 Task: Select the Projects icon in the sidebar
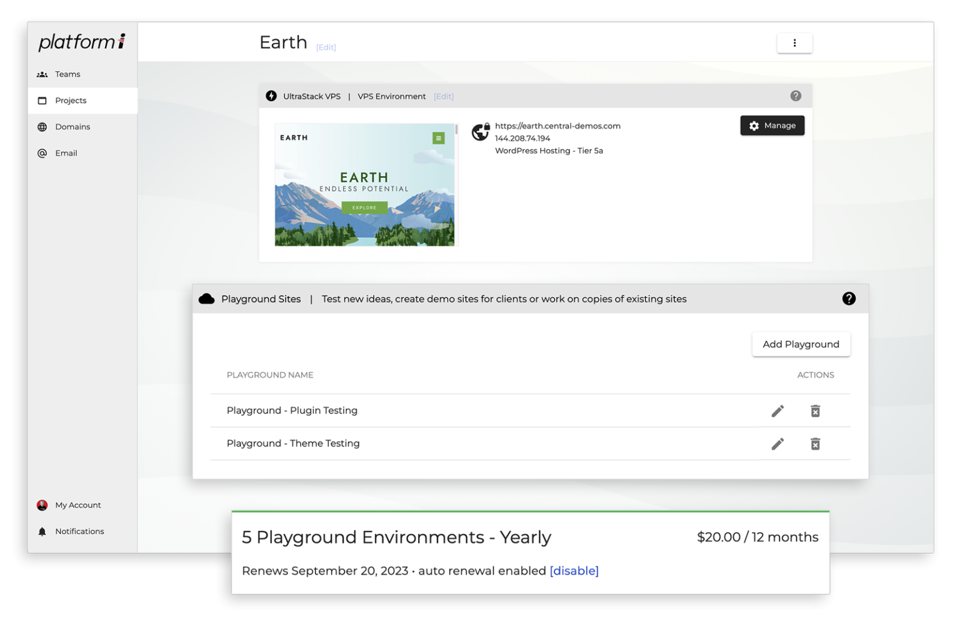coord(42,100)
